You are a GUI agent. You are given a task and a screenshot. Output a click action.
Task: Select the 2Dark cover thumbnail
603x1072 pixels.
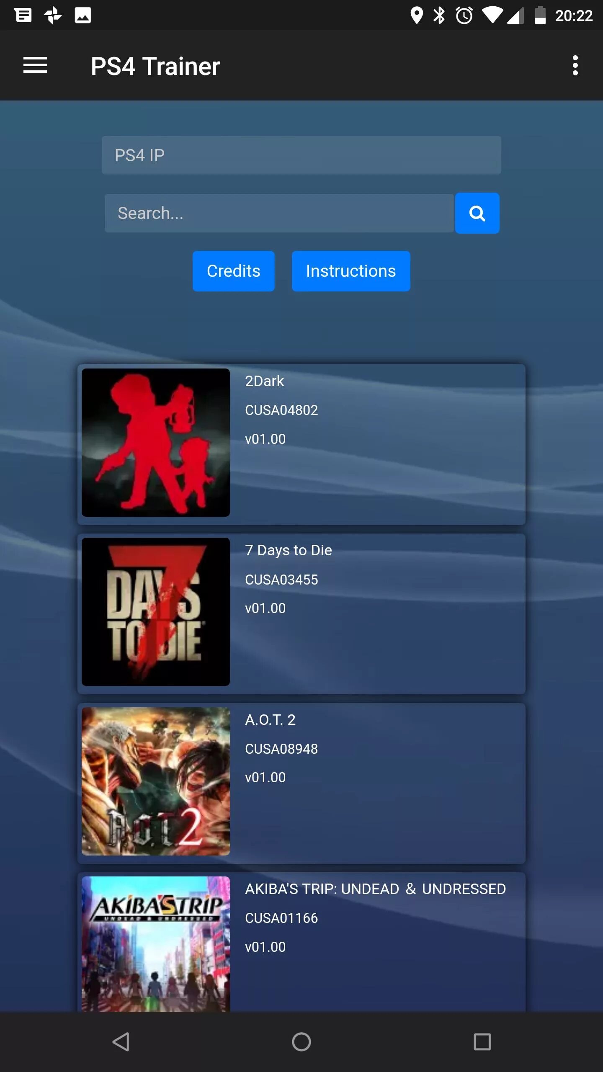pyautogui.click(x=156, y=443)
